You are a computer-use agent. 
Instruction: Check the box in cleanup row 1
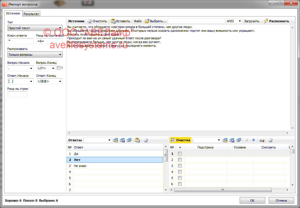(180, 154)
